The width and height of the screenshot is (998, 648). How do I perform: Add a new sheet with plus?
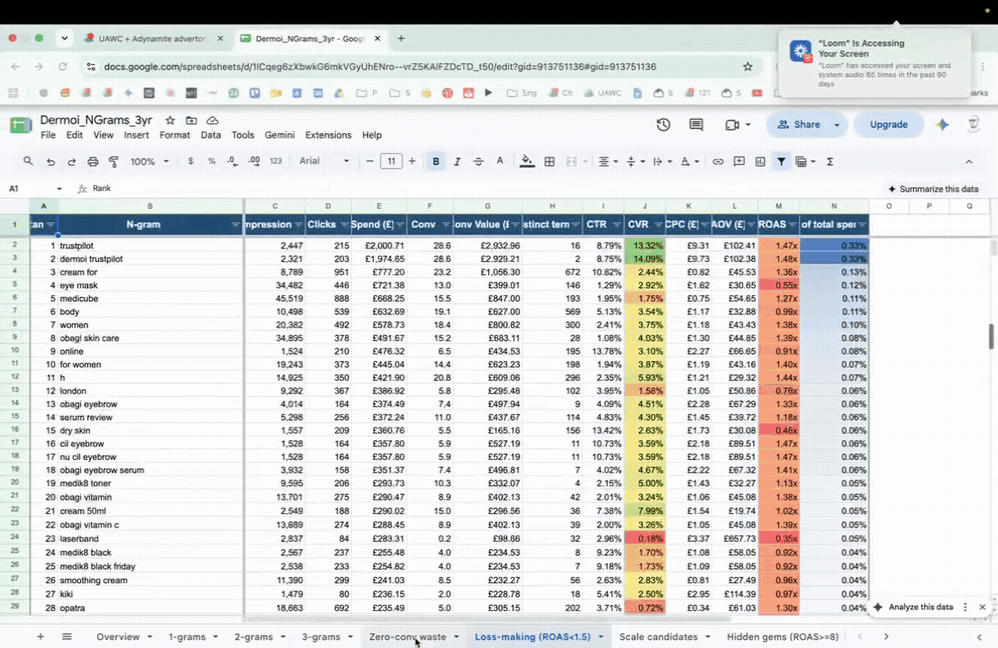41,636
